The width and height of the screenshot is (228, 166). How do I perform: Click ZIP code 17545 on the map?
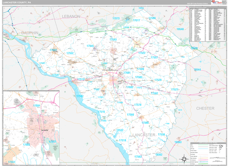coord(90,46)
